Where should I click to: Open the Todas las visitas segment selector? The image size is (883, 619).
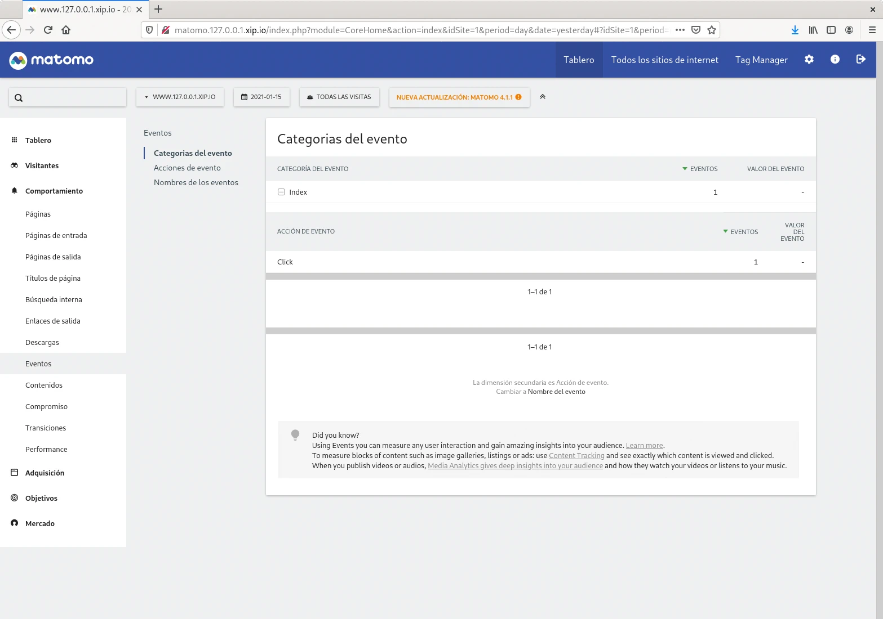tap(339, 97)
